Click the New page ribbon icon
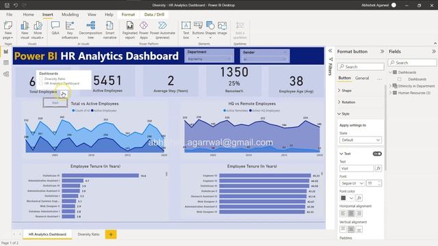The width and height of the screenshot is (438, 246). click(x=8, y=30)
